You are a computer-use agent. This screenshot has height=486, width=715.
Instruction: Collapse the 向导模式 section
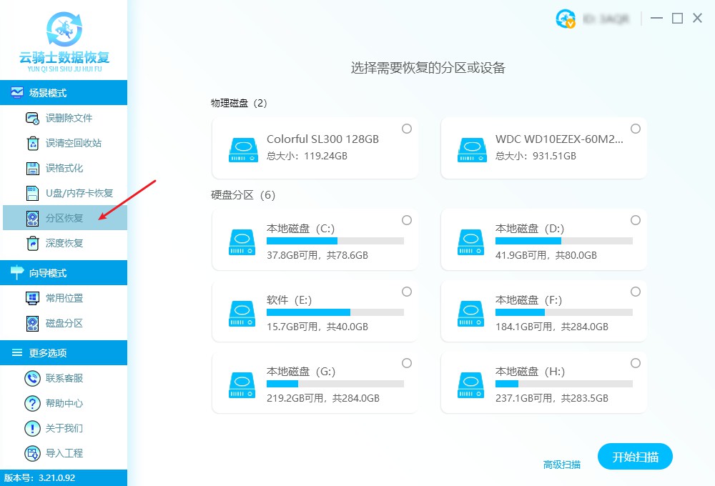pyautogui.click(x=64, y=272)
